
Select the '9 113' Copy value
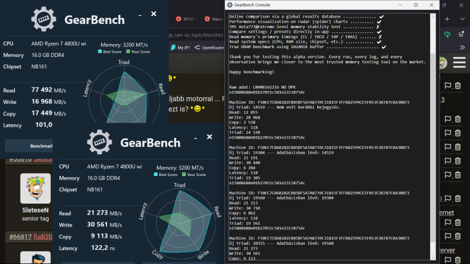click(x=99, y=236)
